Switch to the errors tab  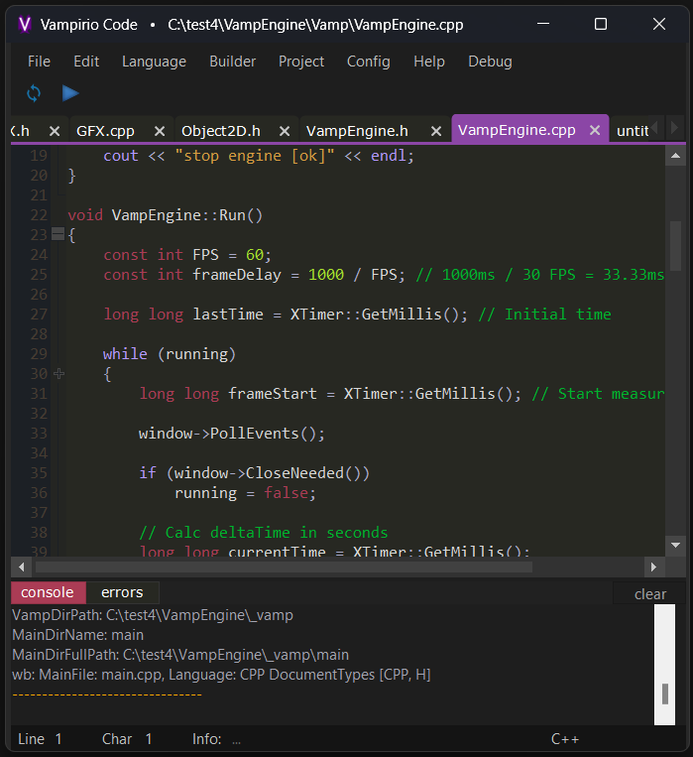pyautogui.click(x=122, y=592)
